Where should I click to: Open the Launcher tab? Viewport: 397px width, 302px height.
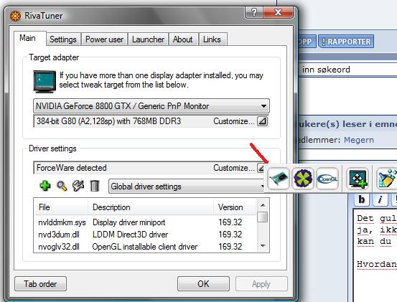click(148, 39)
